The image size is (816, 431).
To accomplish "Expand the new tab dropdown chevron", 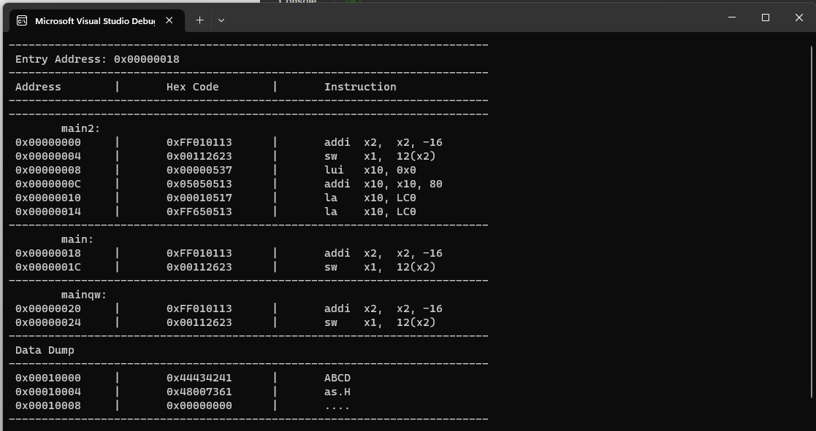I will pyautogui.click(x=221, y=20).
